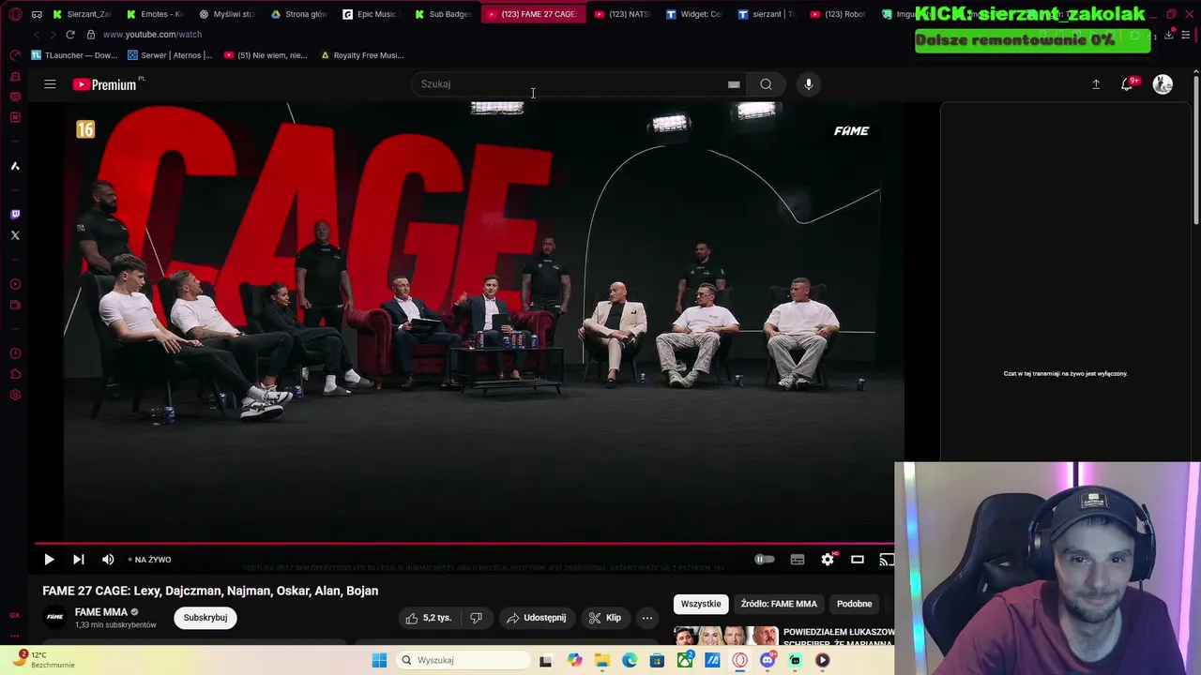Open Microsoft Edge from the taskbar
1201x675 pixels.
coord(630,660)
